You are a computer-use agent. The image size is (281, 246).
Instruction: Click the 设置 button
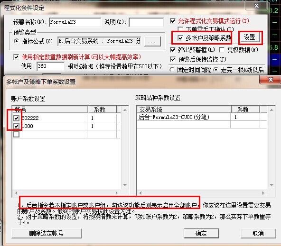click(x=250, y=37)
